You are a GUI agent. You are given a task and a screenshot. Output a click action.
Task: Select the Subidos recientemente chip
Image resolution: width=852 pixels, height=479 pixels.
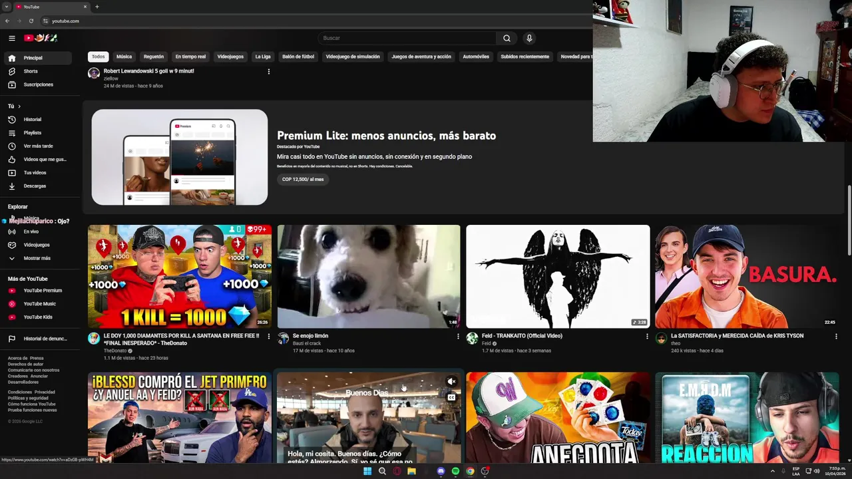click(525, 57)
